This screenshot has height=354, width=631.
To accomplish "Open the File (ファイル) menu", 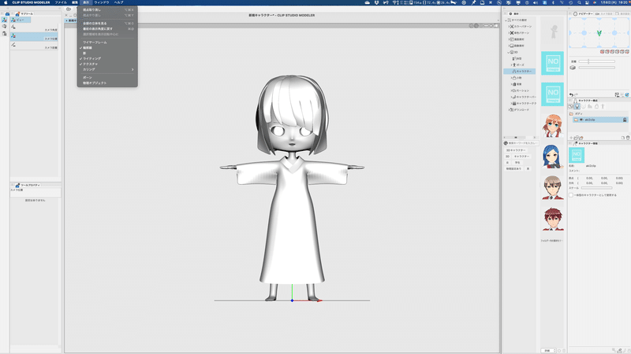I will pyautogui.click(x=61, y=2).
